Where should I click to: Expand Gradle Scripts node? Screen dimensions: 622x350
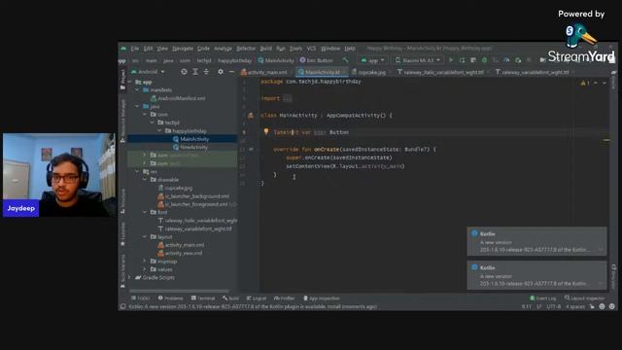pyautogui.click(x=129, y=277)
